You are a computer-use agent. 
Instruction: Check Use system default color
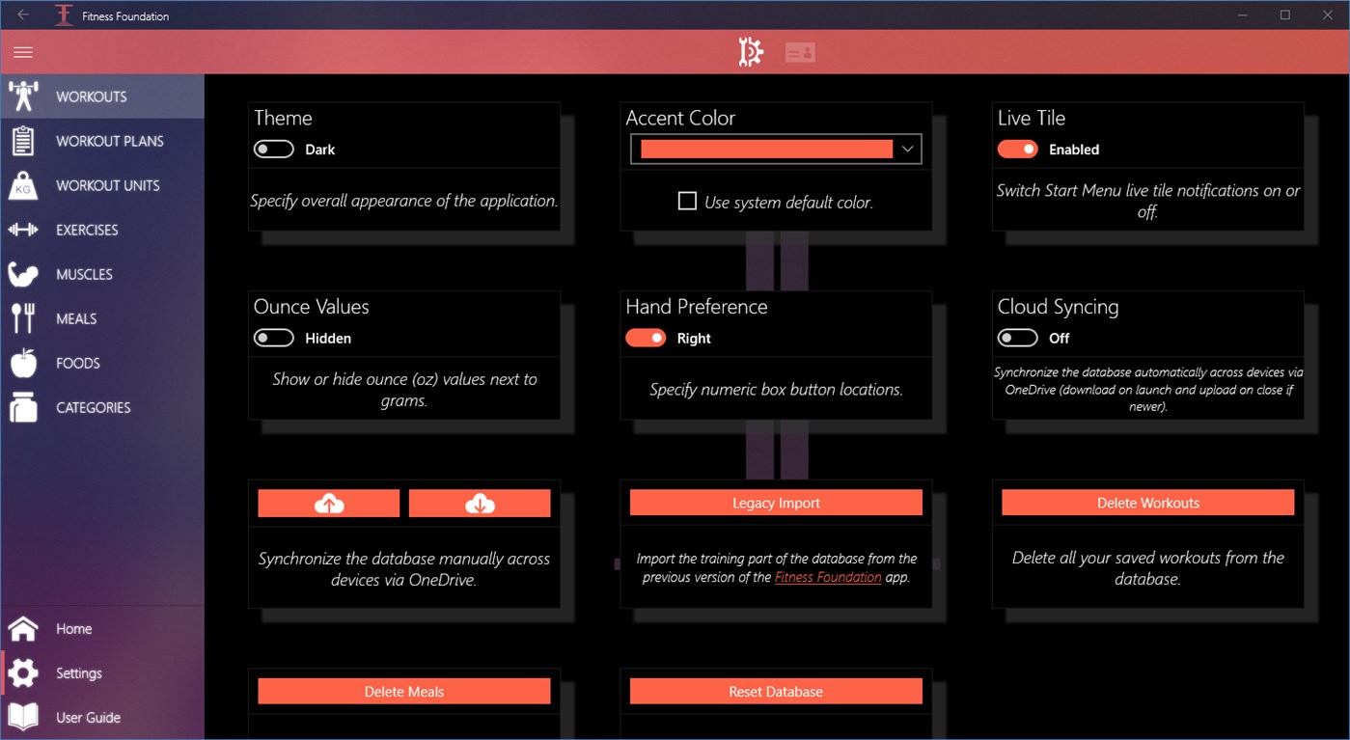tap(686, 200)
